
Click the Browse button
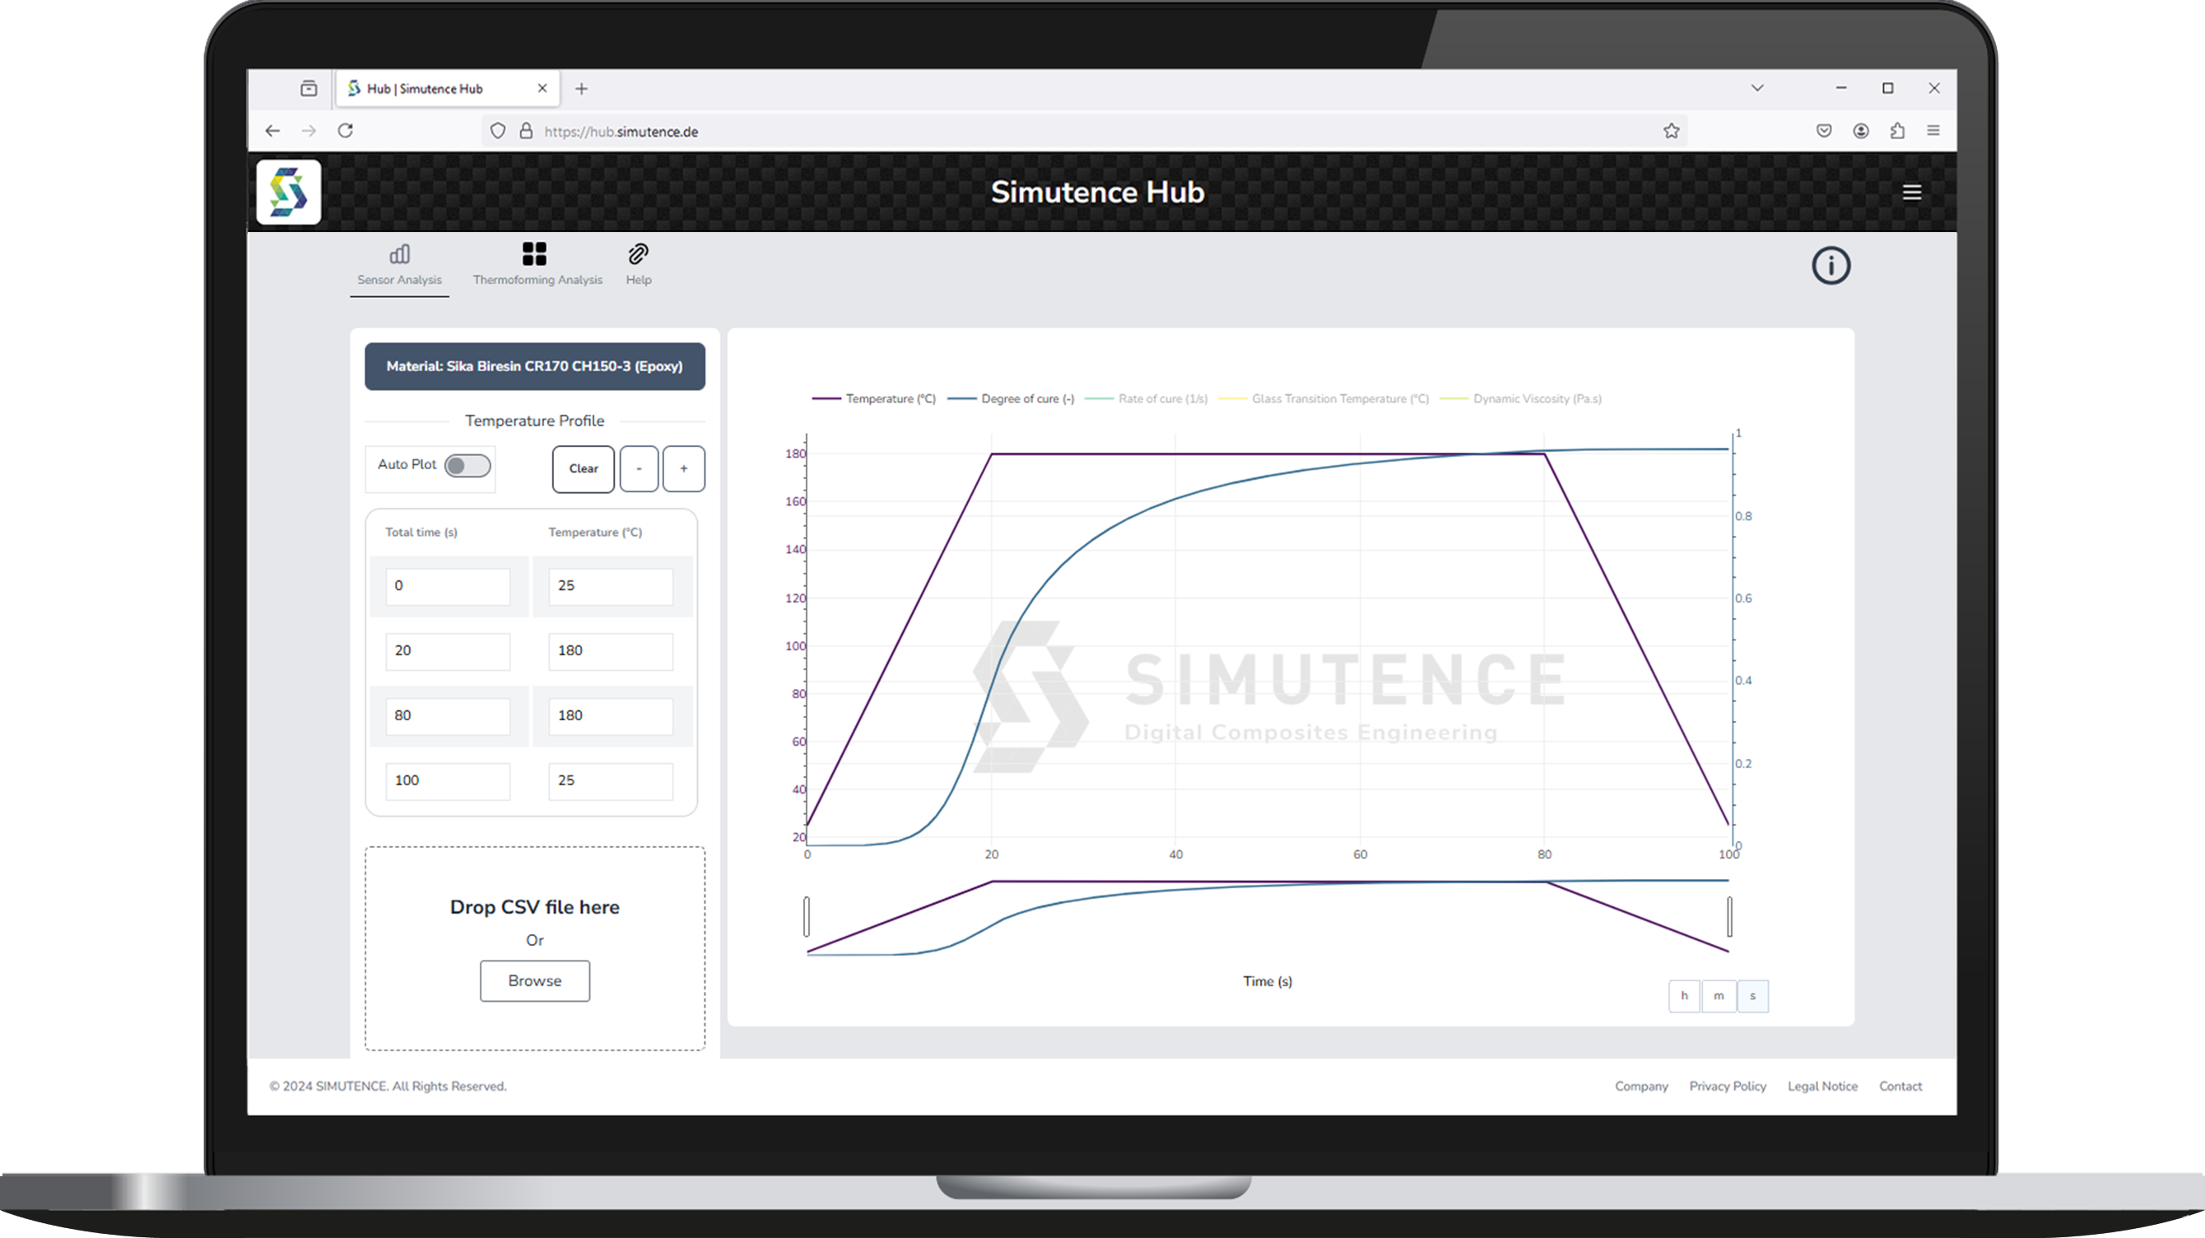point(534,980)
